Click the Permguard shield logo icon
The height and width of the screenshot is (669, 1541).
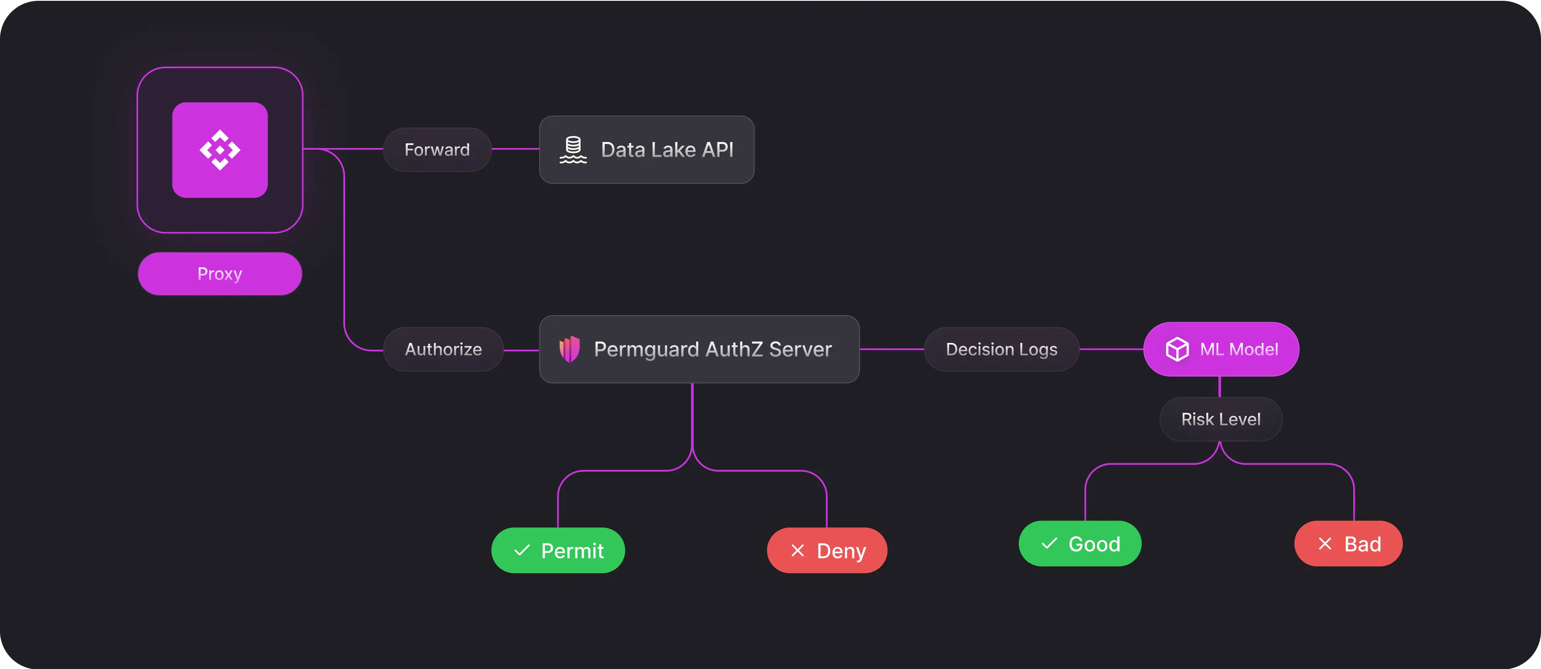pyautogui.click(x=569, y=349)
